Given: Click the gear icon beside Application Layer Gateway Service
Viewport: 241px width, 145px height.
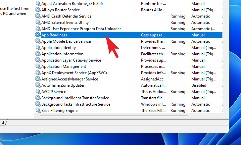Looking at the screenshot, I should [x=38, y=60].
